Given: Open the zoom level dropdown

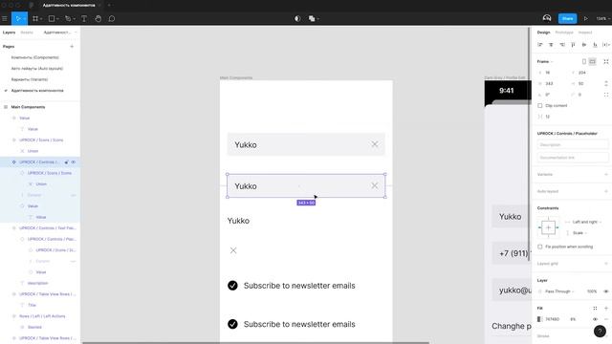Looking at the screenshot, I should point(602,19).
